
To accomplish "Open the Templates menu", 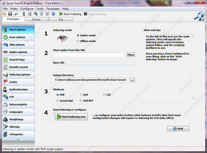I will pos(53,9).
